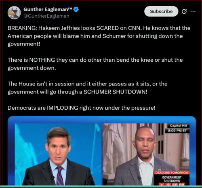The image size is (202, 188).
Task: Click the teal progress bar at the bottom
Action: [101, 186]
